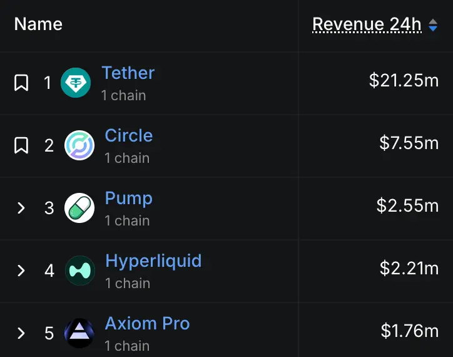
Task: Expand the Pump row chevron
Action: 21,208
